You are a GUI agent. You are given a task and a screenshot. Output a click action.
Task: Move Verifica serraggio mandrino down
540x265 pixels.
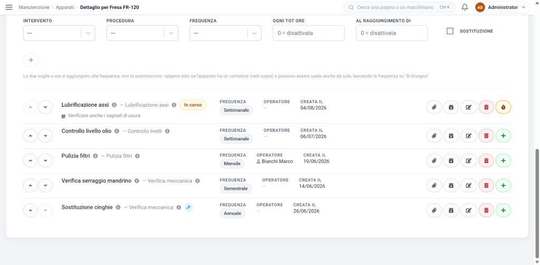(x=45, y=186)
